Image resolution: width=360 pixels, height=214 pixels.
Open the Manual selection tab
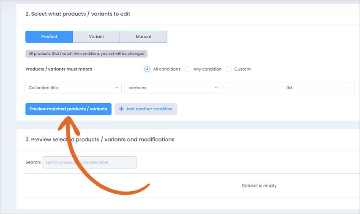tap(144, 37)
